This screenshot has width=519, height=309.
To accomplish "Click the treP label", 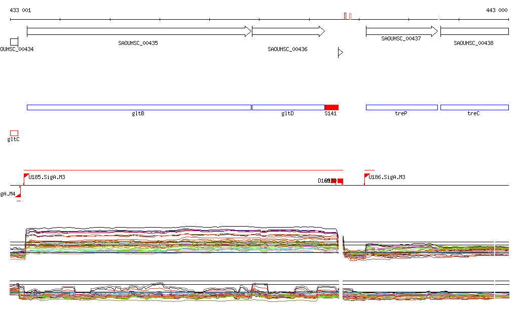I will pyautogui.click(x=401, y=114).
